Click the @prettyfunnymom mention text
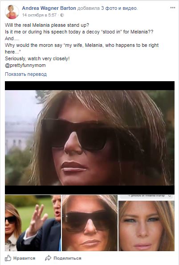Image resolution: width=179 pixels, height=265 pixels. pos(25,66)
